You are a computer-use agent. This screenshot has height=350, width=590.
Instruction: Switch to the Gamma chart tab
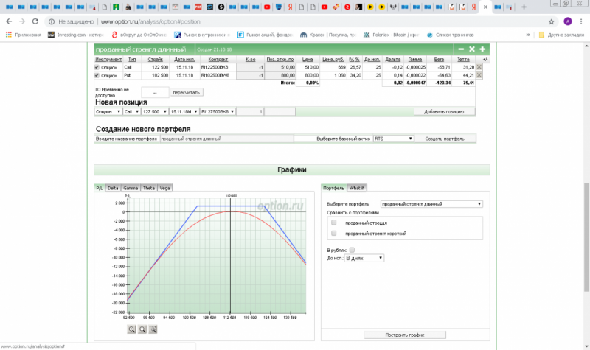131,188
